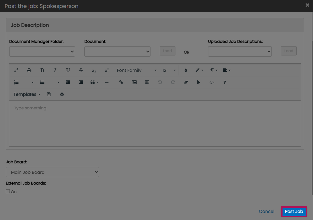The height and width of the screenshot is (220, 313).
Task: Click the dialog vertical scrollbar
Action: click(x=312, y=118)
